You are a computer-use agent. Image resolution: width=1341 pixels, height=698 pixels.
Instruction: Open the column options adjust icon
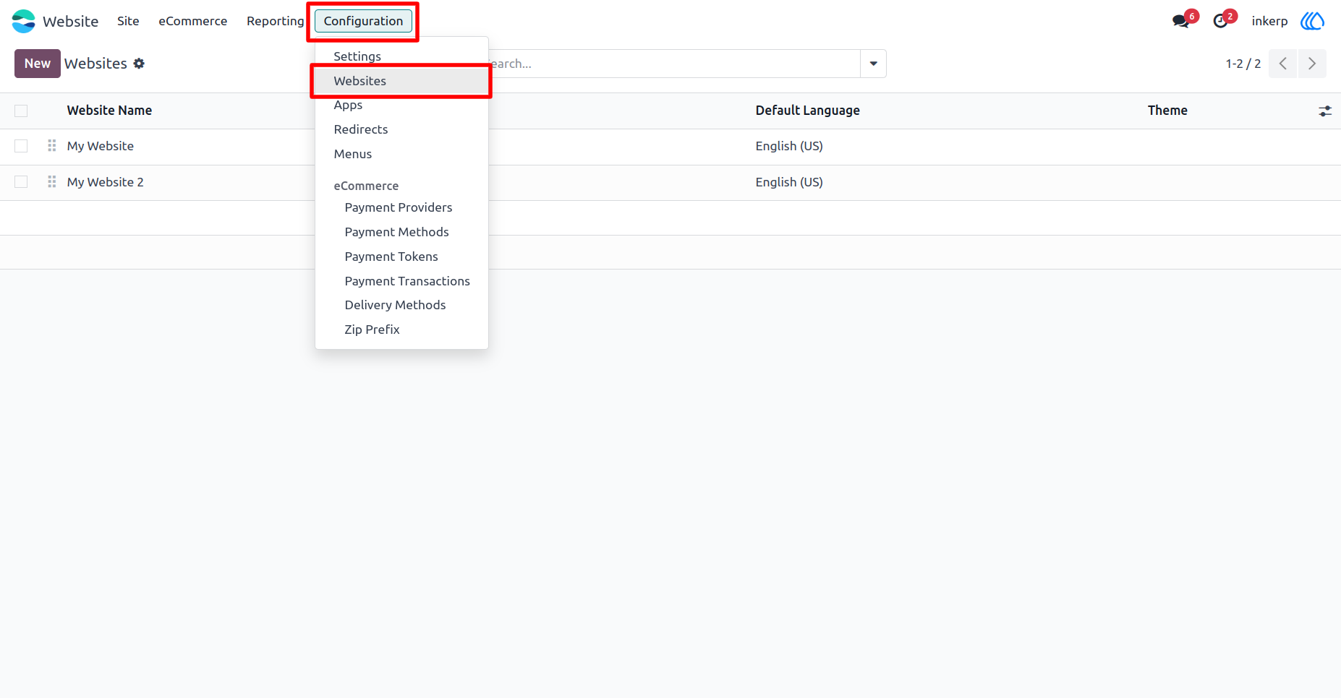pyautogui.click(x=1325, y=111)
